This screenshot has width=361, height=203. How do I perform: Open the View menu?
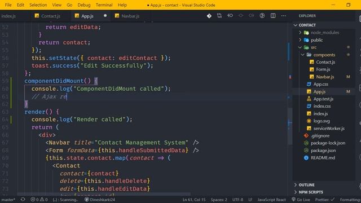pos(56,5)
